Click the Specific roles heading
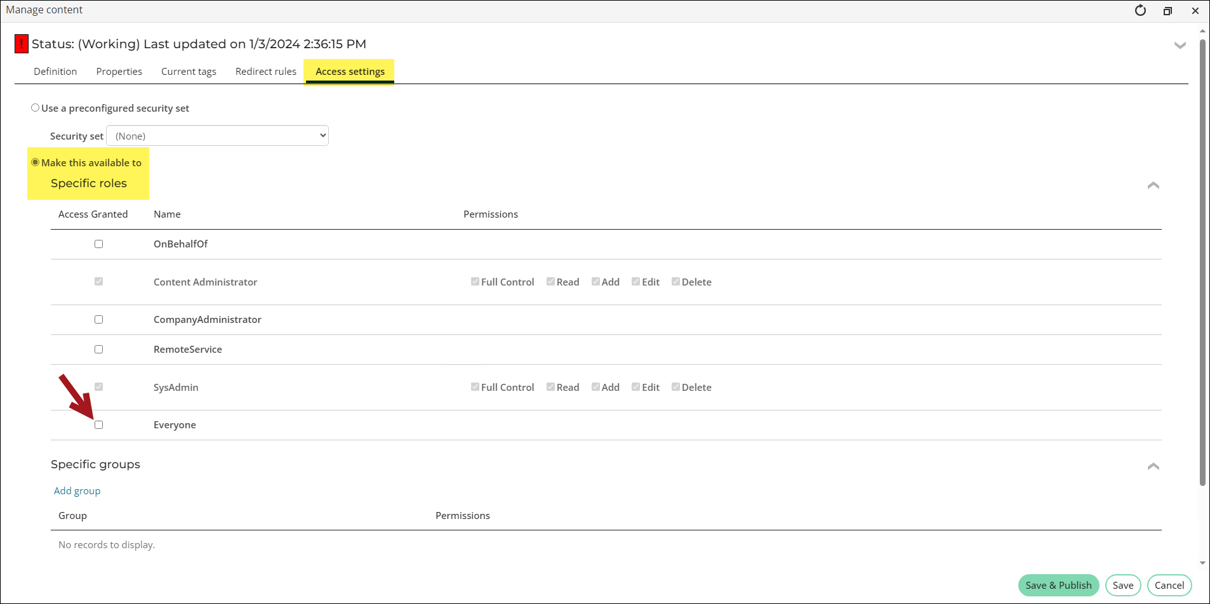 [x=89, y=183]
